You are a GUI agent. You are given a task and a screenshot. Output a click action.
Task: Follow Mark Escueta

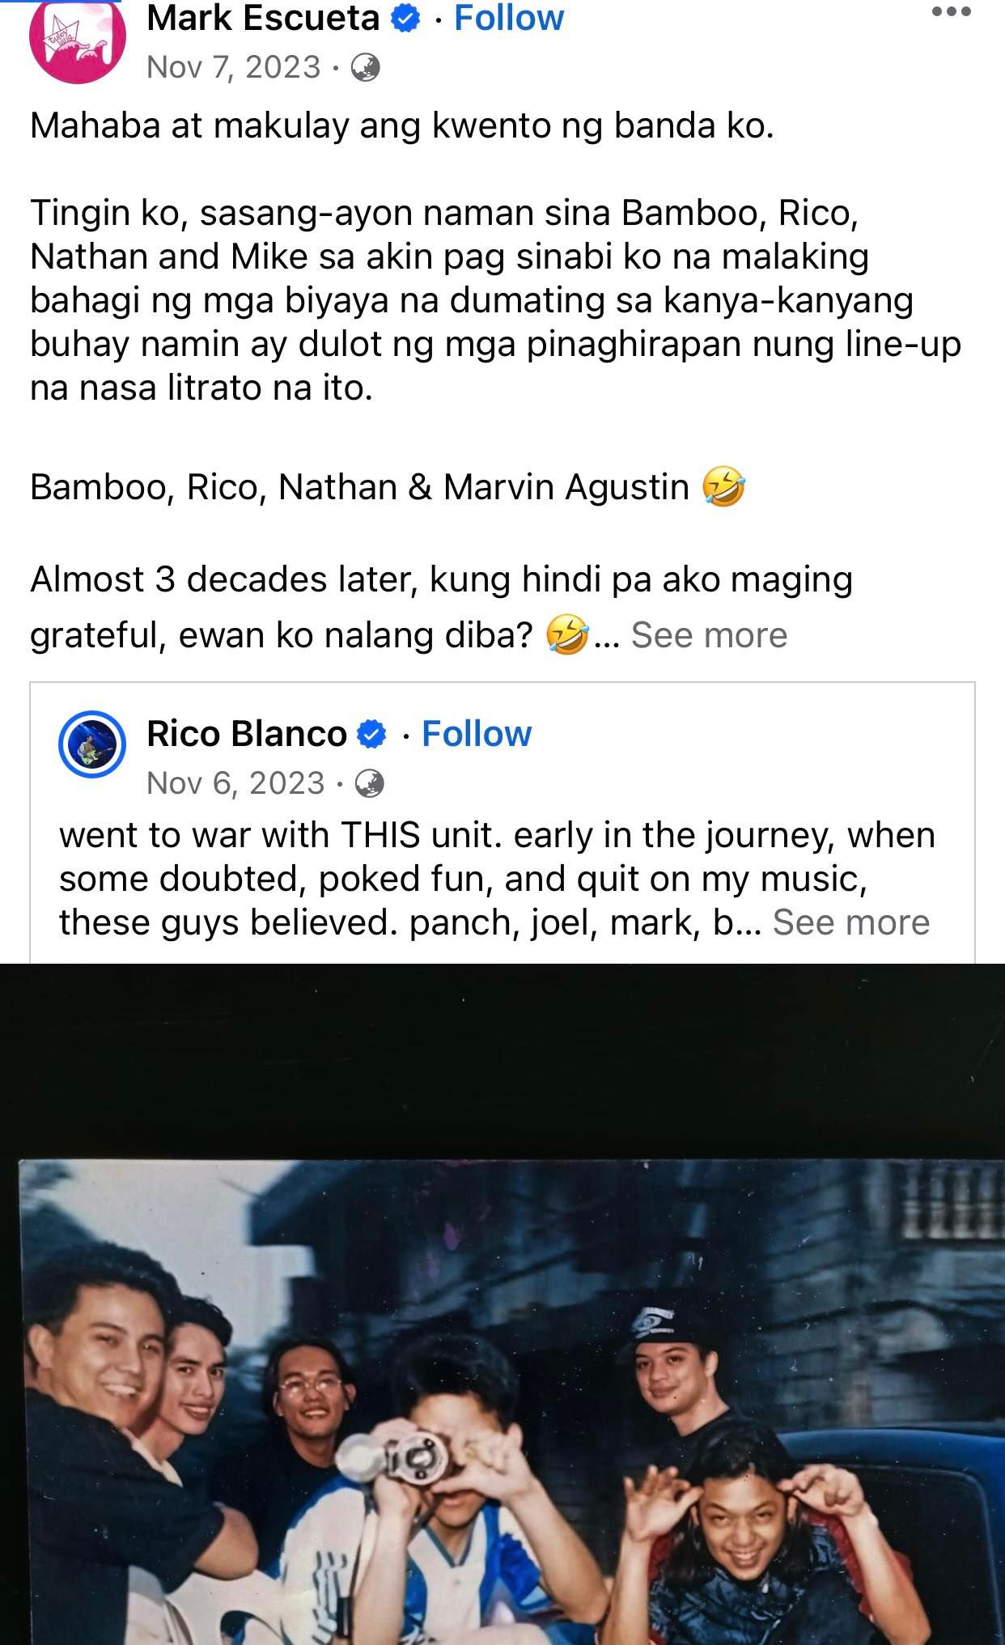tap(509, 18)
